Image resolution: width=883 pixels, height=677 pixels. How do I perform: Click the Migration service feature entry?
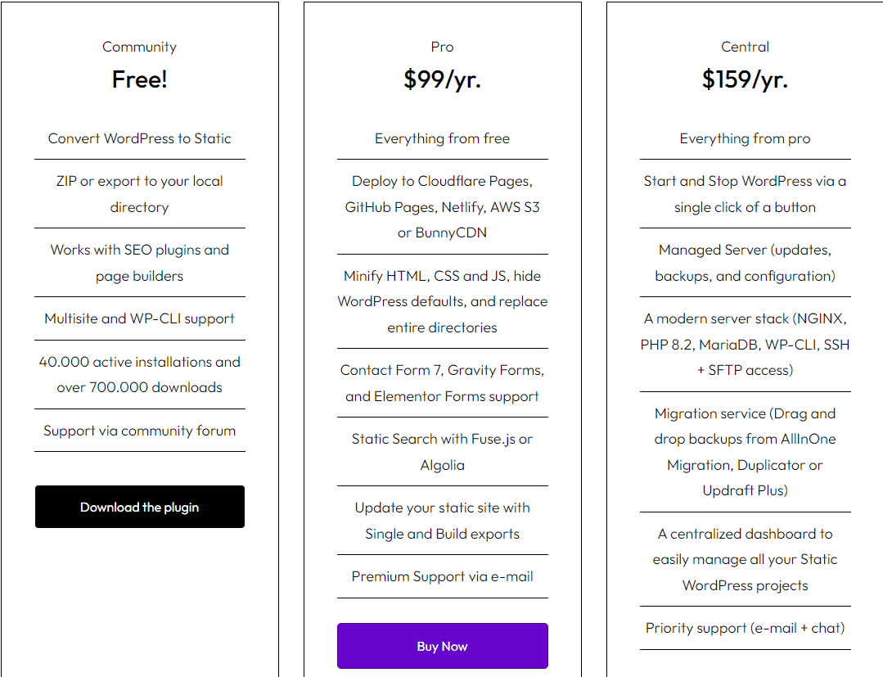745,451
